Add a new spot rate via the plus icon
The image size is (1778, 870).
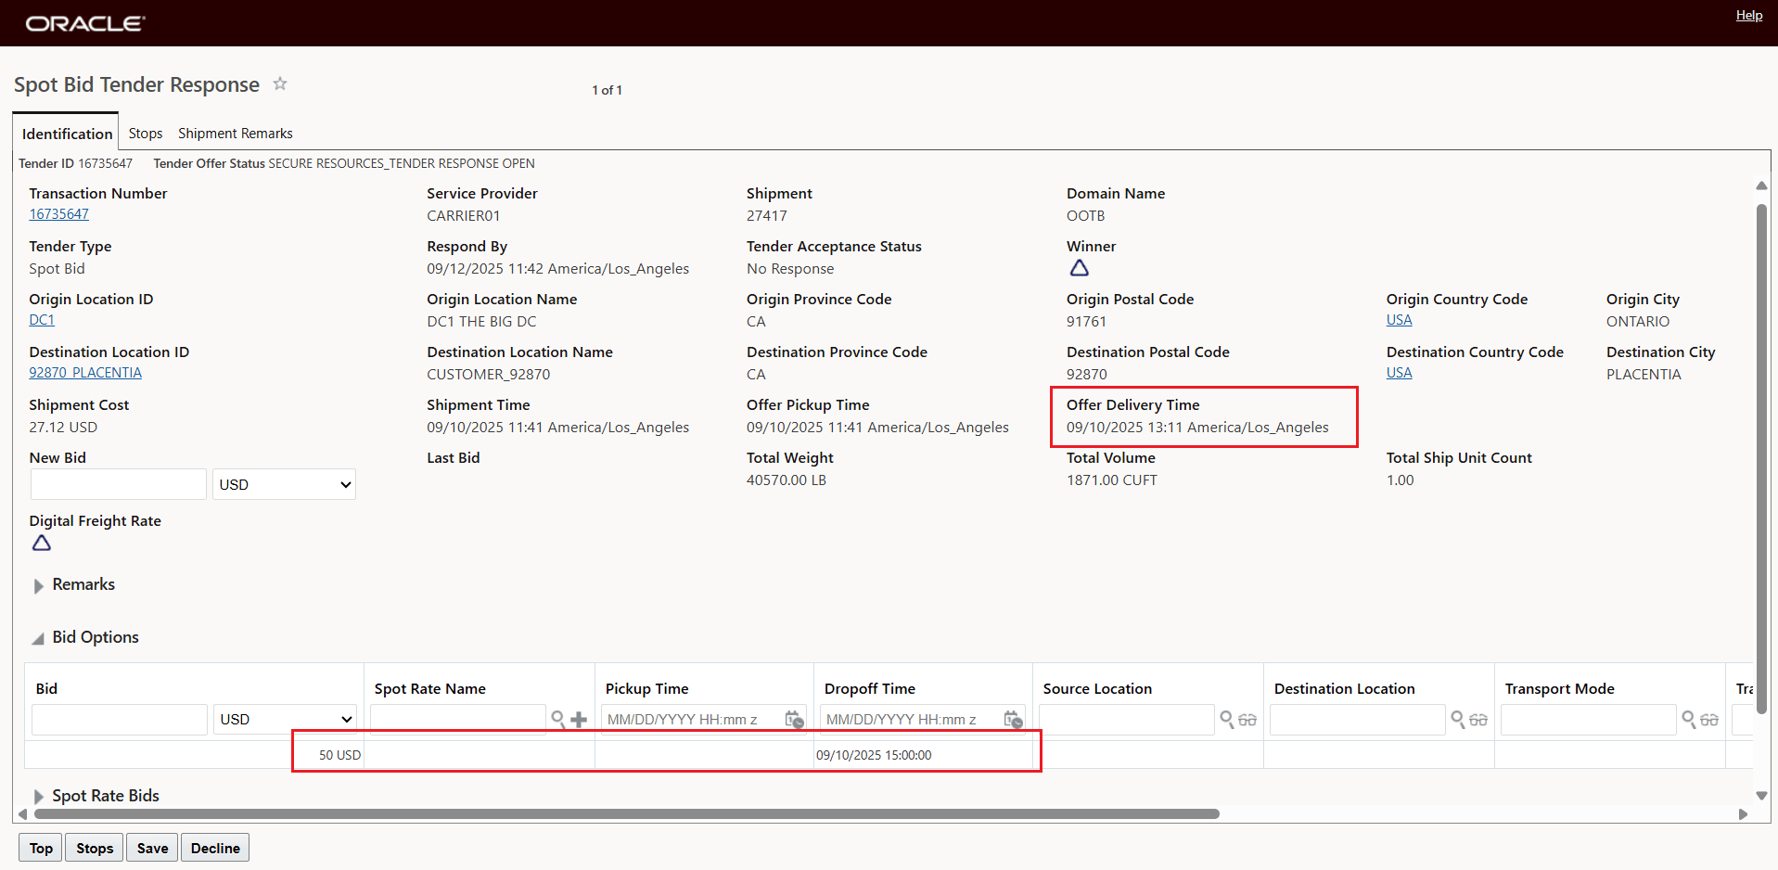[x=577, y=719]
